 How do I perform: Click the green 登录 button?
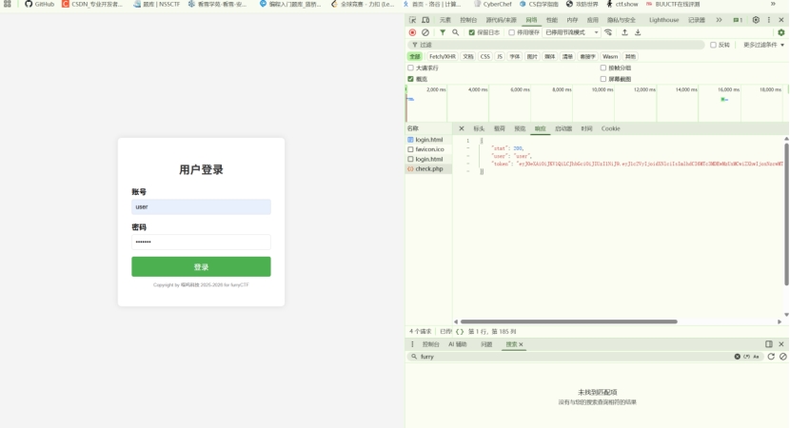(201, 267)
